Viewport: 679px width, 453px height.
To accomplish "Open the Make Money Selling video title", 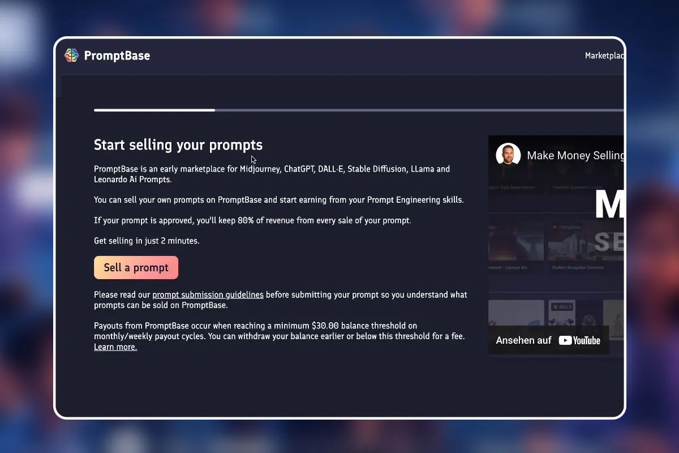I will pos(575,155).
